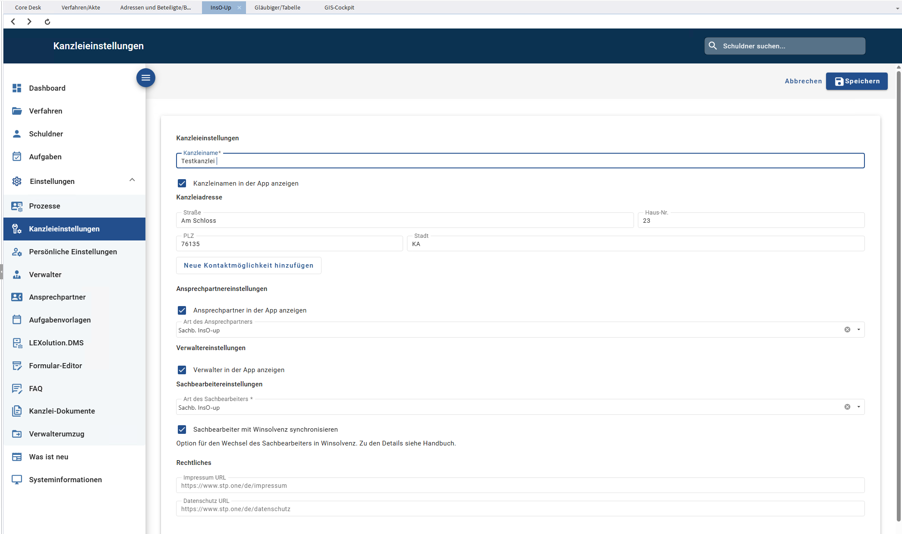Click the navigate back arrow
The image size is (902, 534).
coord(13,22)
